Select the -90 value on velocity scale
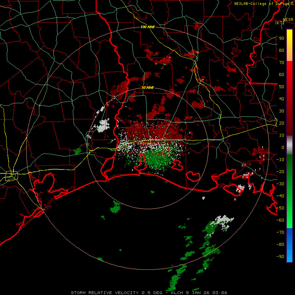The image size is (295, 295). click(x=280, y=257)
